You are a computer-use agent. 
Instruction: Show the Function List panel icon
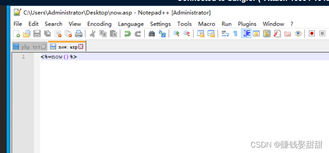277,34
